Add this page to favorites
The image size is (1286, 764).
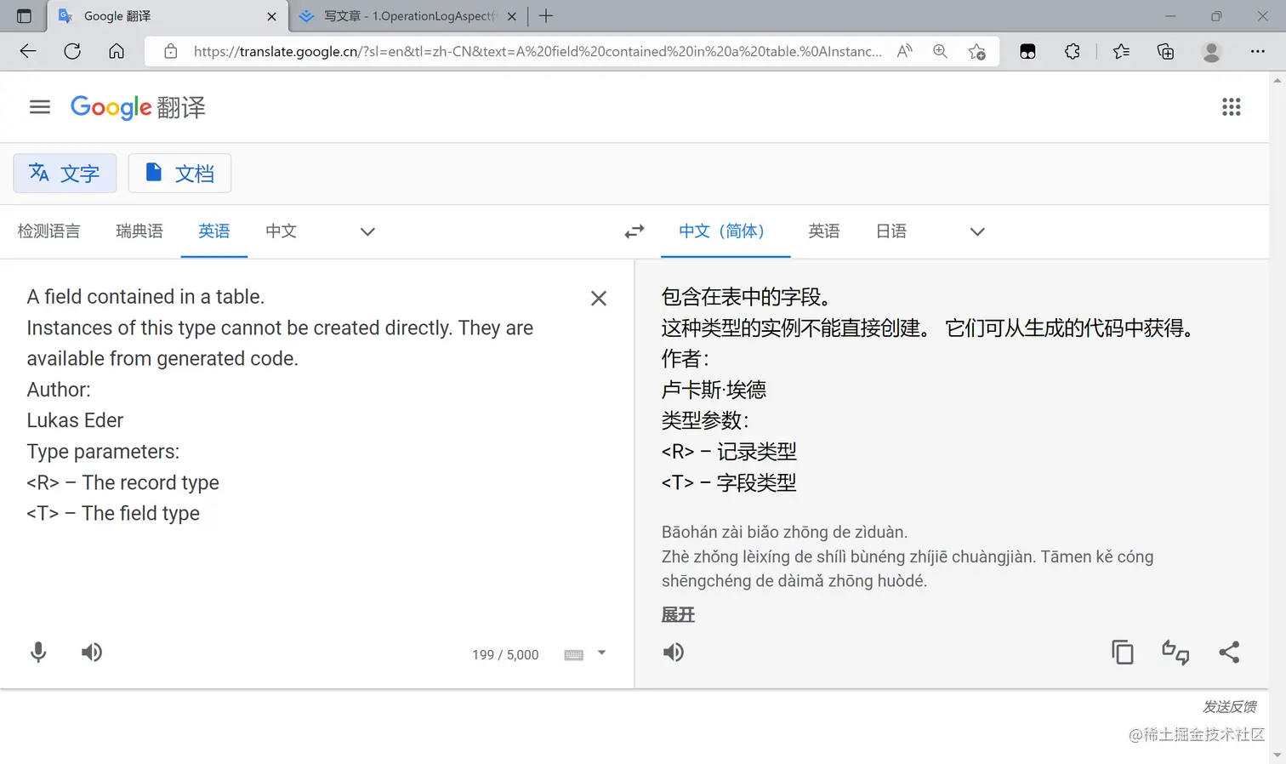pyautogui.click(x=977, y=52)
